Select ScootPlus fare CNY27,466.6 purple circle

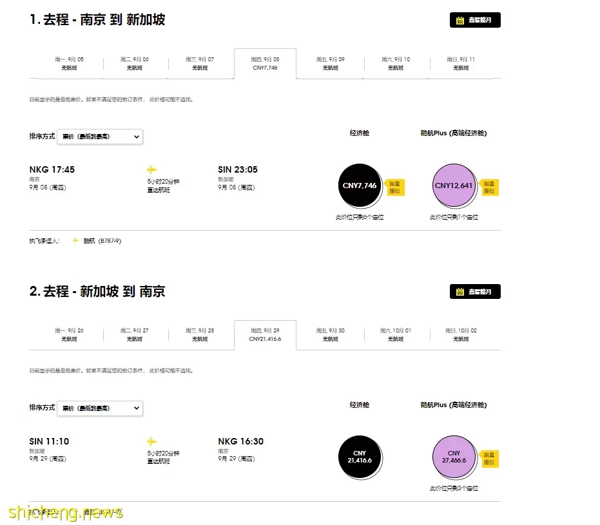tap(454, 457)
